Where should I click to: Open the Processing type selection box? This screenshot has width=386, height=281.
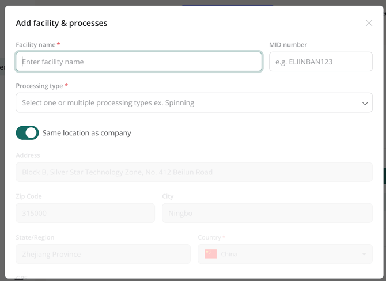(184, 103)
